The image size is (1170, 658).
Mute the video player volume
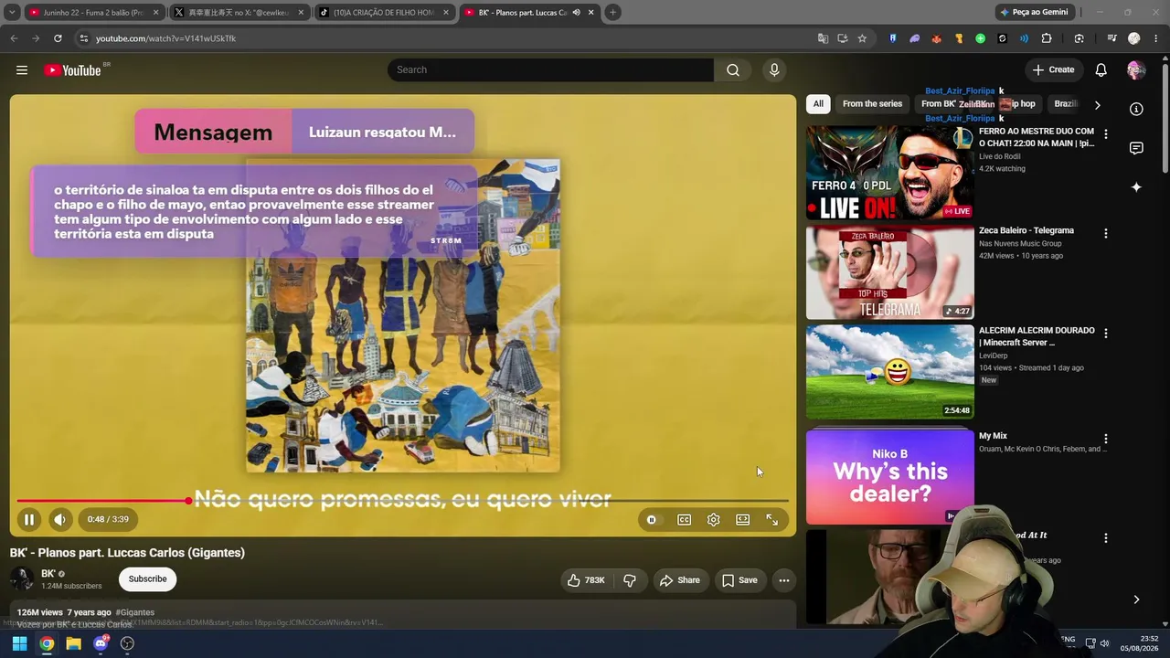[59, 520]
